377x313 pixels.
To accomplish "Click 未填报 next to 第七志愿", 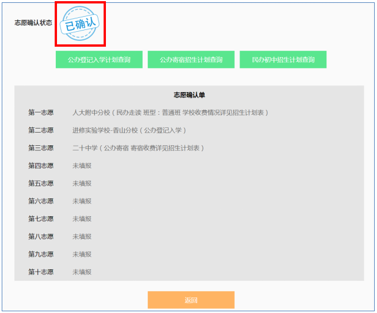I will 82,219.
